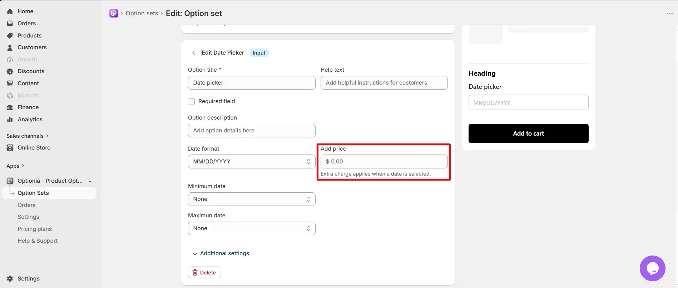Click the Help text input field
Screen dimensions: 678x288
384,83
